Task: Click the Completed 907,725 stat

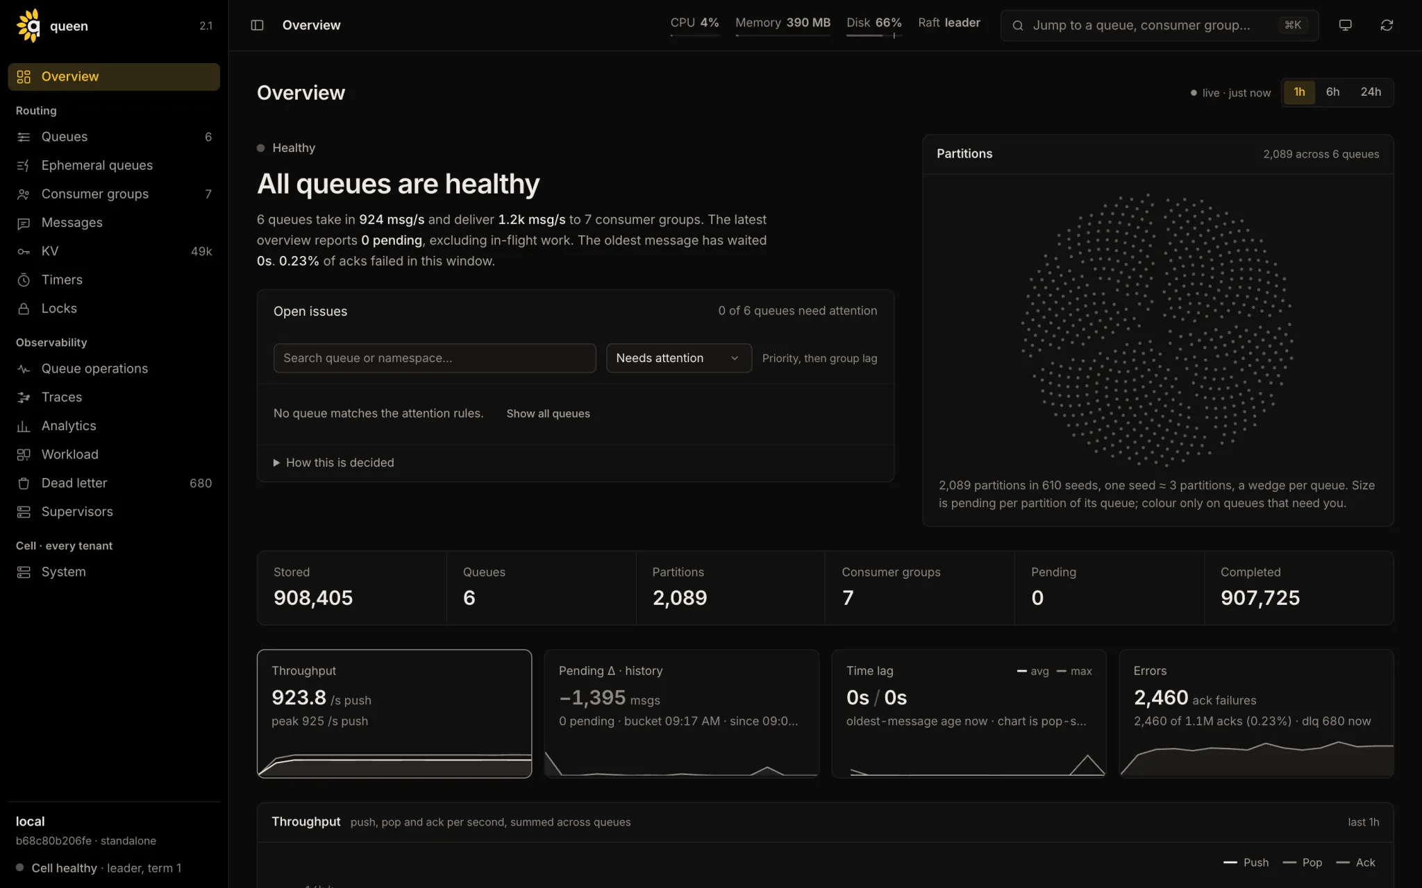Action: (x=1298, y=588)
